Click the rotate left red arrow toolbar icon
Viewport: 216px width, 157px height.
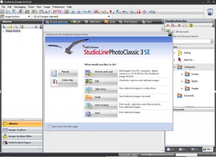(x=55, y=12)
